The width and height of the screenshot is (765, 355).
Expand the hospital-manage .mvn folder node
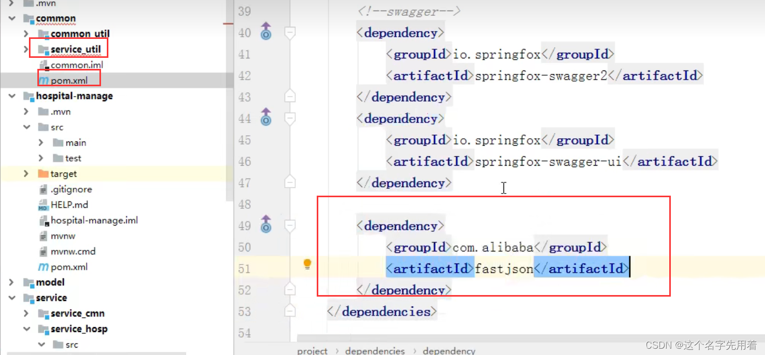click(26, 111)
